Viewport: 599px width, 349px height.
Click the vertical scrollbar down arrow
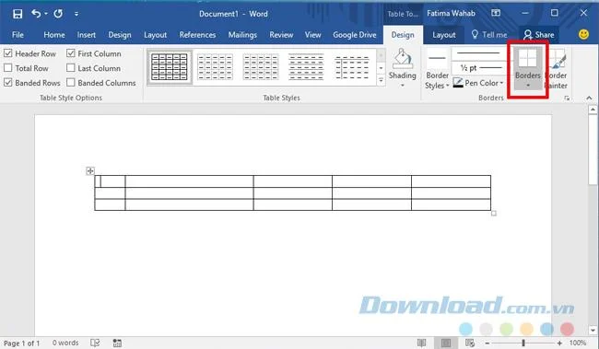pyautogui.click(x=593, y=330)
